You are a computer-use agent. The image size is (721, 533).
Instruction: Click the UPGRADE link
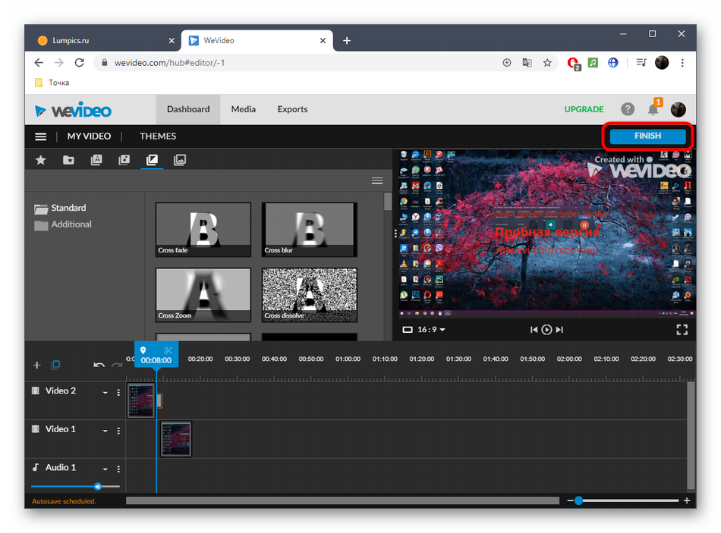point(584,109)
